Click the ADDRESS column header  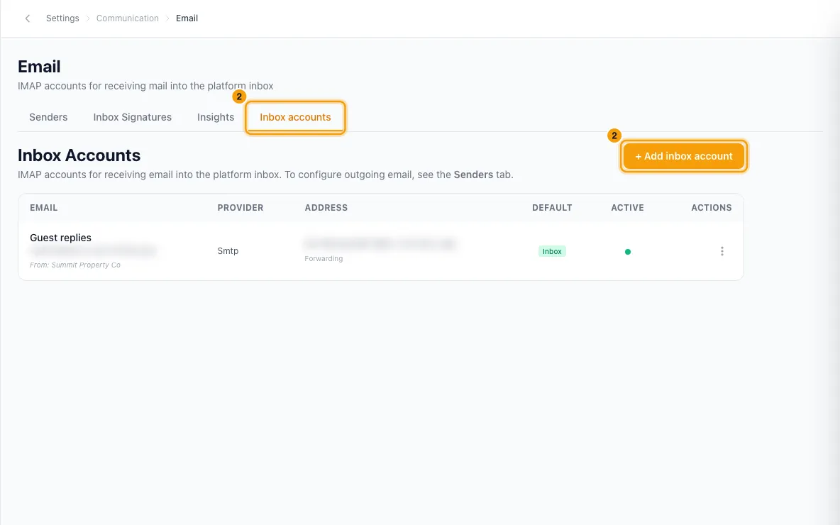[x=326, y=208]
